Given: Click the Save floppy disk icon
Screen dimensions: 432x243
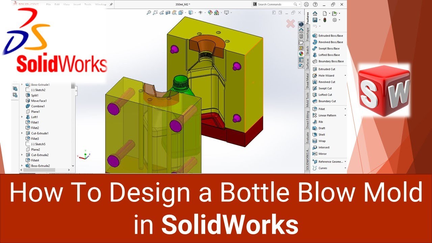Looking at the screenshot, I should click(315, 20).
